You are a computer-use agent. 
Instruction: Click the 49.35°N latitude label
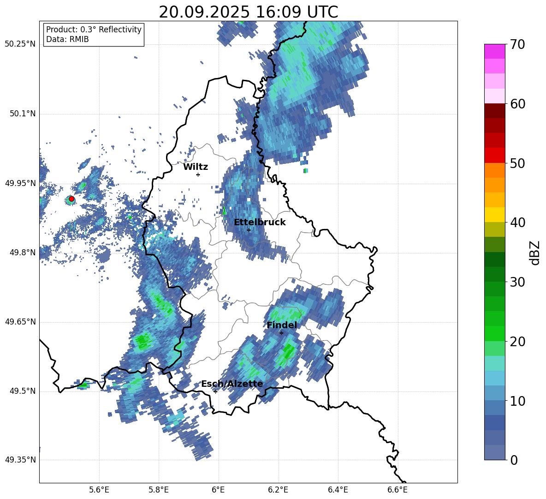point(20,460)
